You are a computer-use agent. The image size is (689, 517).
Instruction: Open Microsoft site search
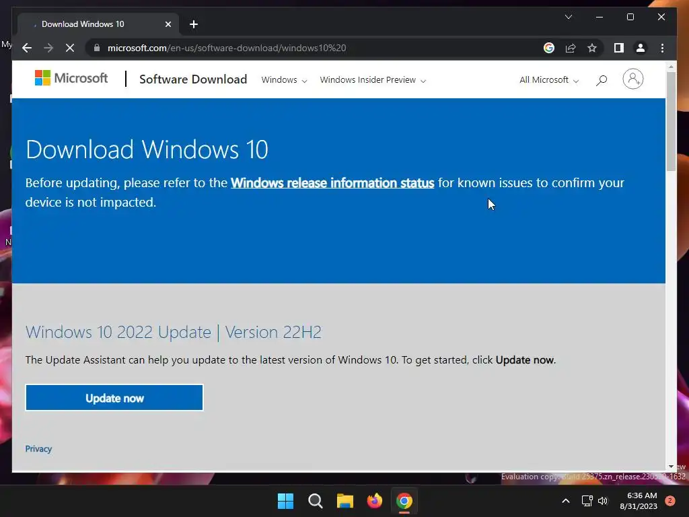click(x=602, y=80)
